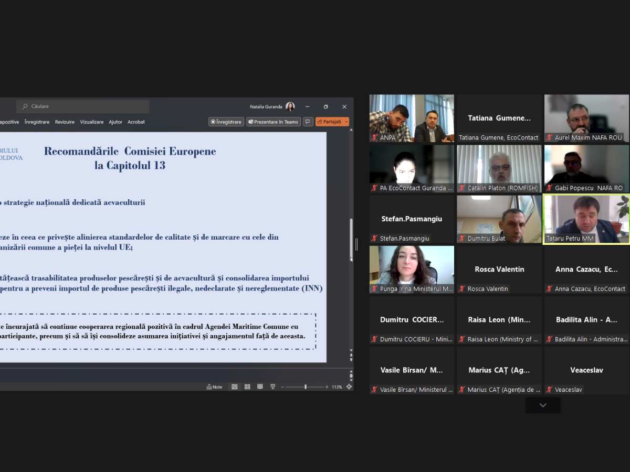The image size is (630, 472).
Task: Click the muted microphone icon on ANPA tile
Action: click(375, 137)
